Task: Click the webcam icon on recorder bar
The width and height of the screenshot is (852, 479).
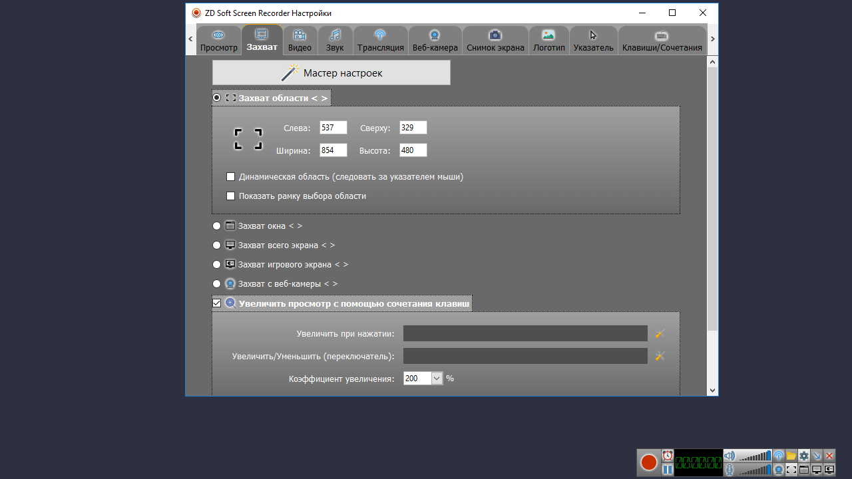Action: click(779, 470)
